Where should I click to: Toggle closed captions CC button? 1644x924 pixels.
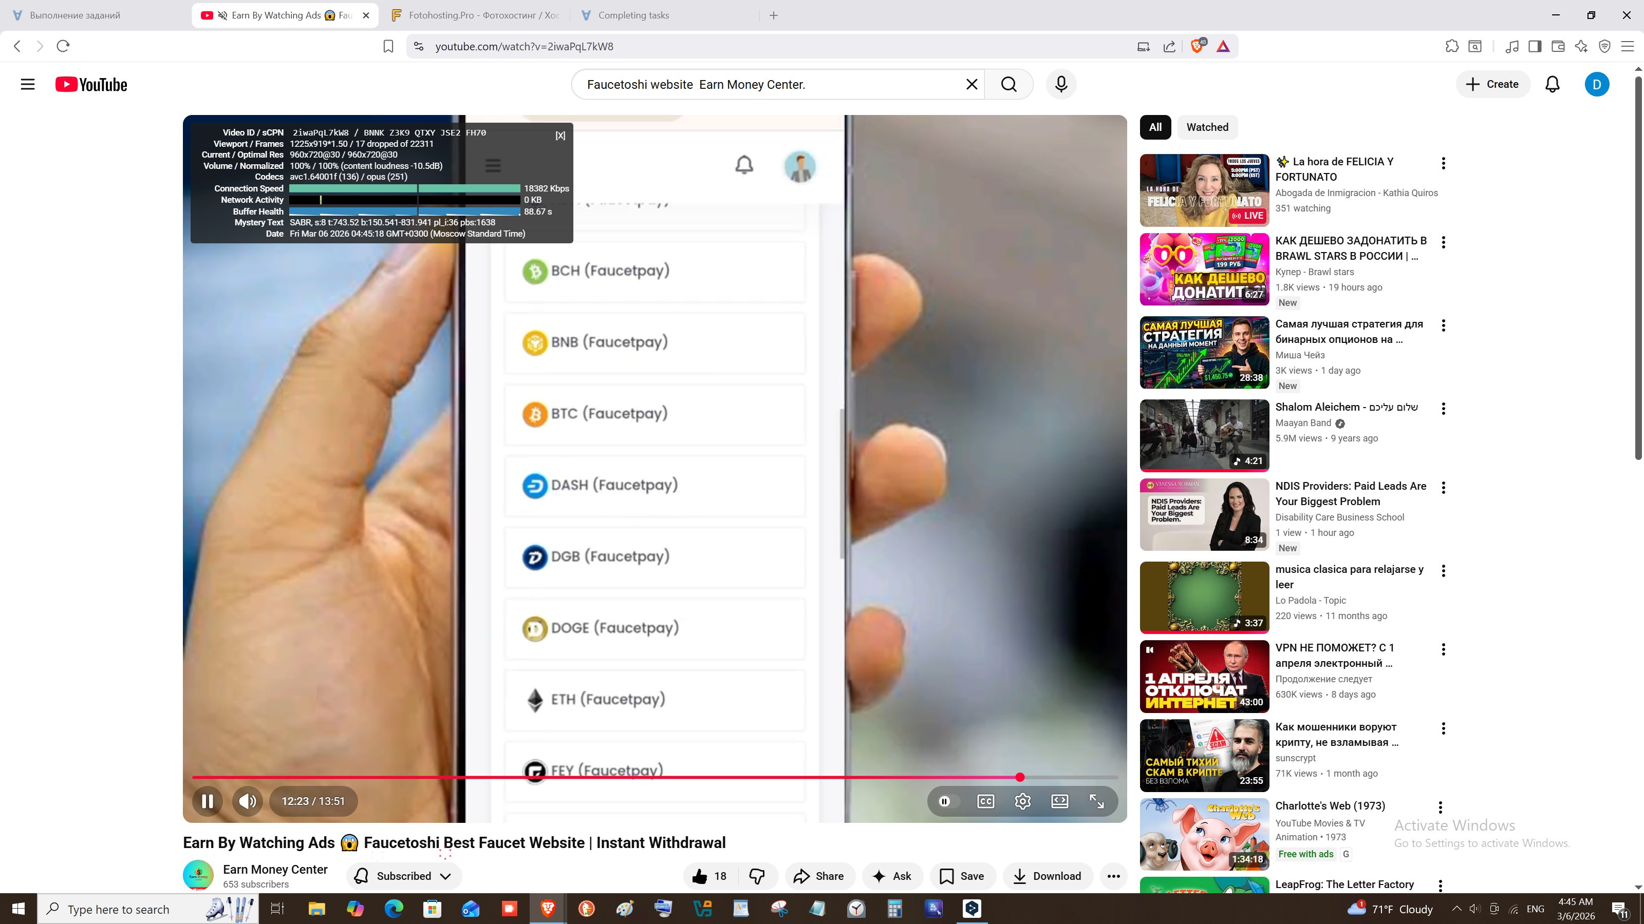(985, 801)
